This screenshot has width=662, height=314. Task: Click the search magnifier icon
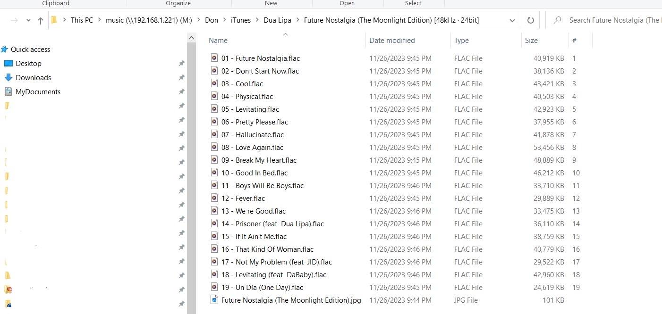(558, 20)
